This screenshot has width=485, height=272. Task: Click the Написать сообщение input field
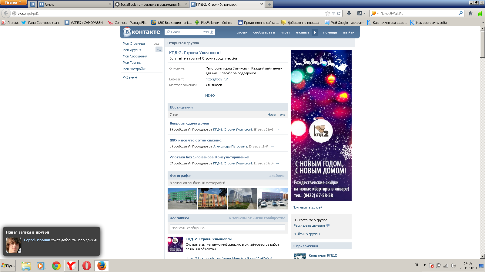tap(228, 228)
